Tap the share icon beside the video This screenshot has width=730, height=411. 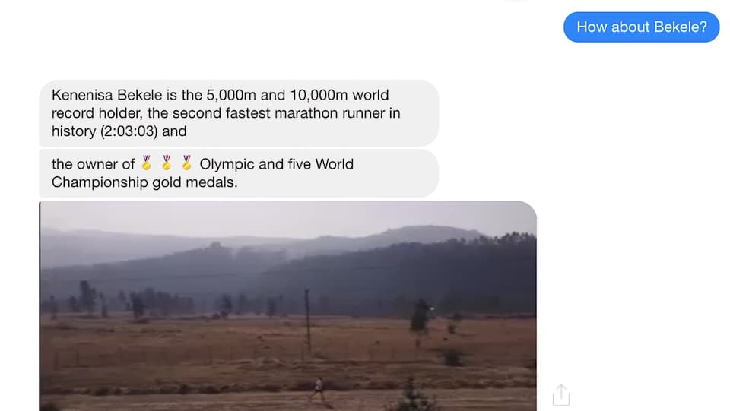click(561, 395)
